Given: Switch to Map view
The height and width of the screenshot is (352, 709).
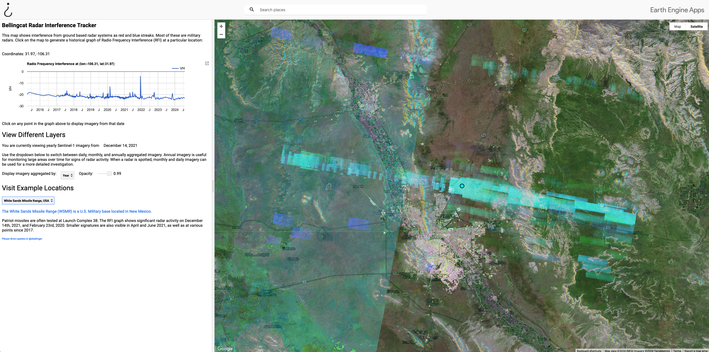Looking at the screenshot, I should coord(678,26).
